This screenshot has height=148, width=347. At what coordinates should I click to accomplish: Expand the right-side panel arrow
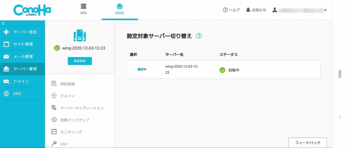pyautogui.click(x=340, y=117)
